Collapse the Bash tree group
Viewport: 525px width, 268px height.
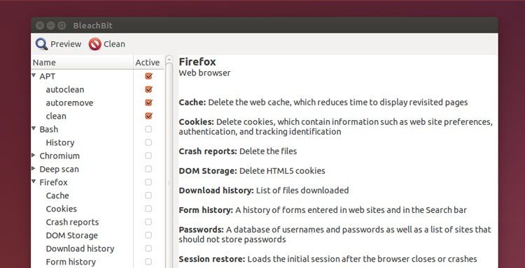pos(34,128)
